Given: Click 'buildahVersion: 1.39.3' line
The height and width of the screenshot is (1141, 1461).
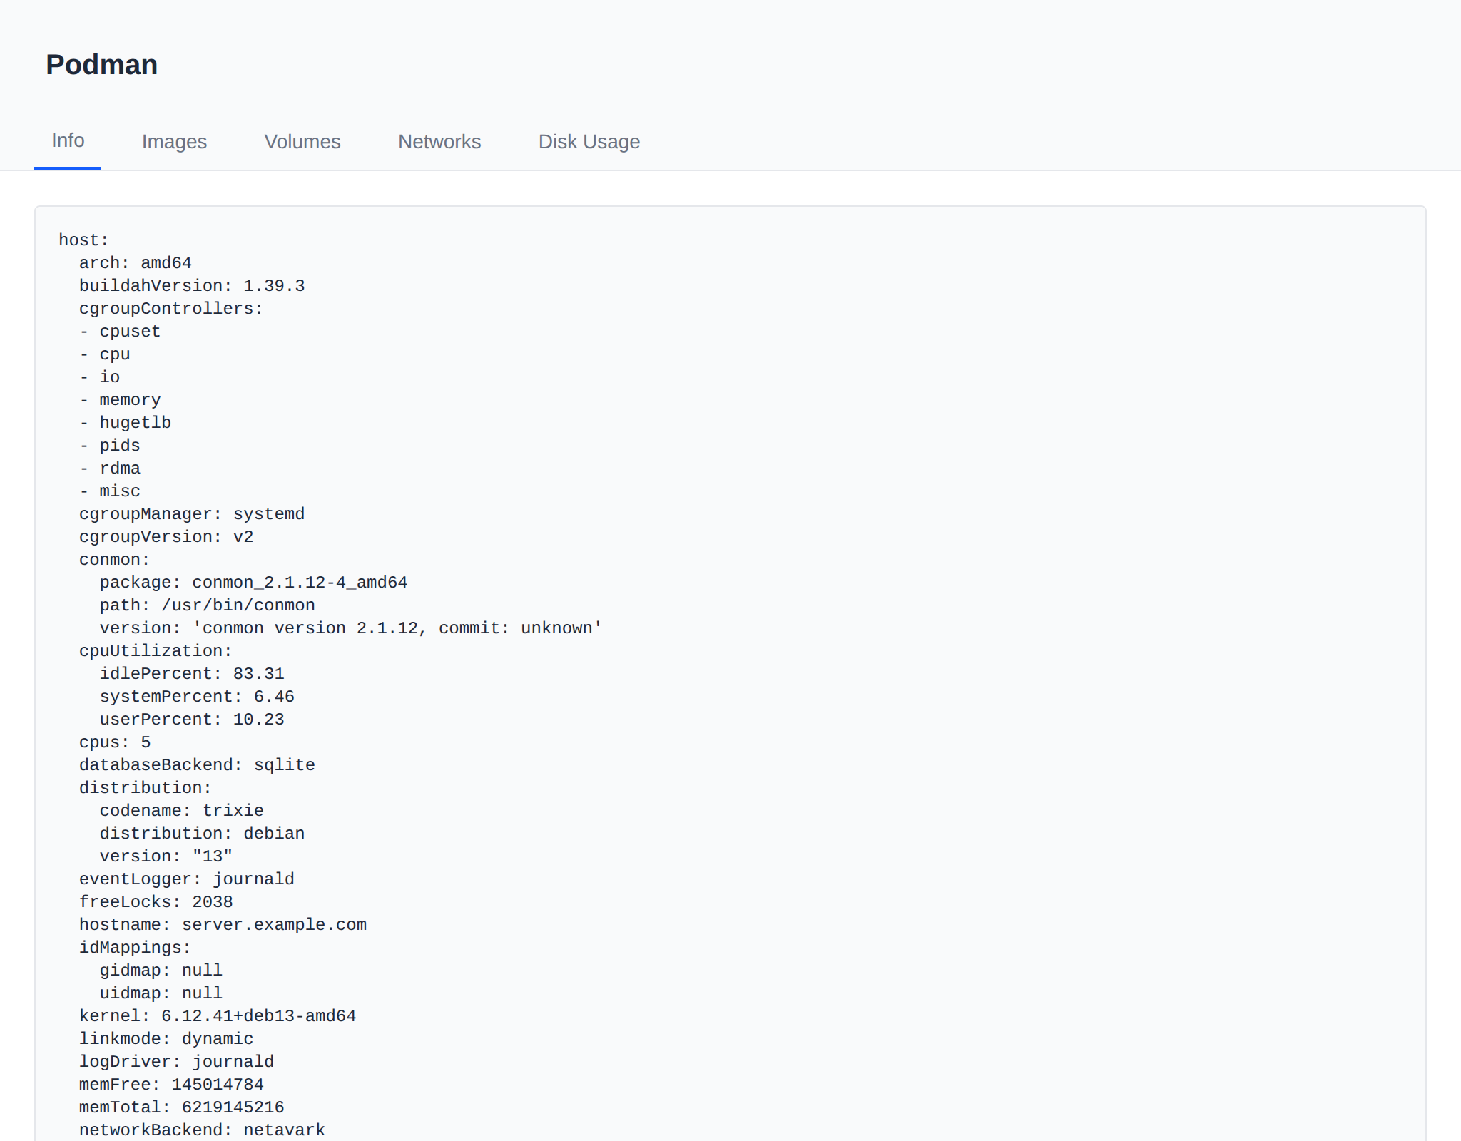Looking at the screenshot, I should [x=192, y=286].
